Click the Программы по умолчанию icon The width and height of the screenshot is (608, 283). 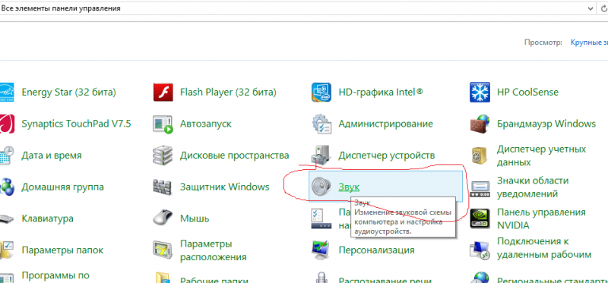7,278
